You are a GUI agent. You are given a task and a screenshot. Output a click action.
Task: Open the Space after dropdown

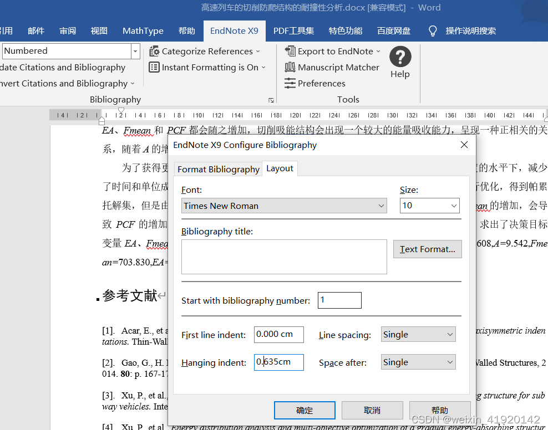pos(418,362)
